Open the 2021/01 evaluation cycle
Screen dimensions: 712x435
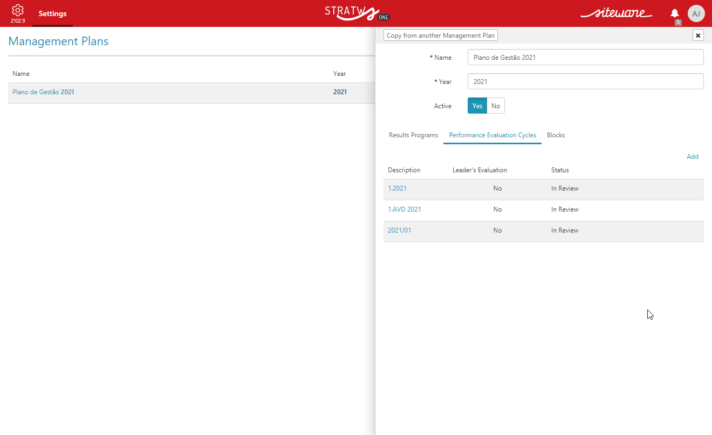click(x=399, y=230)
